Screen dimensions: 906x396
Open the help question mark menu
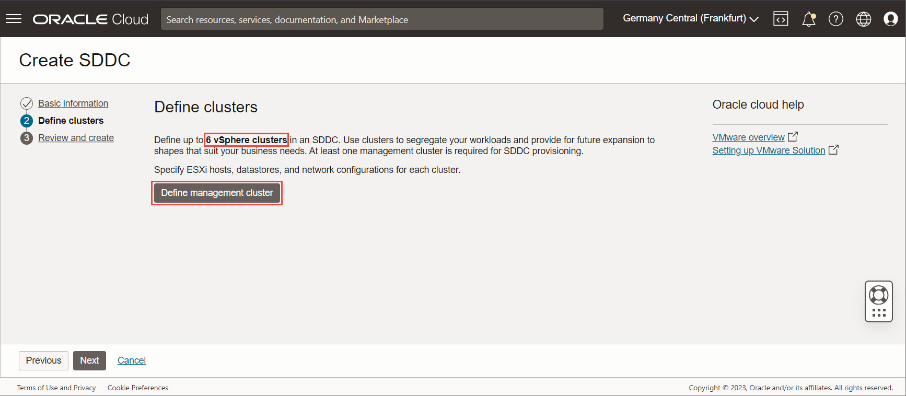(836, 19)
